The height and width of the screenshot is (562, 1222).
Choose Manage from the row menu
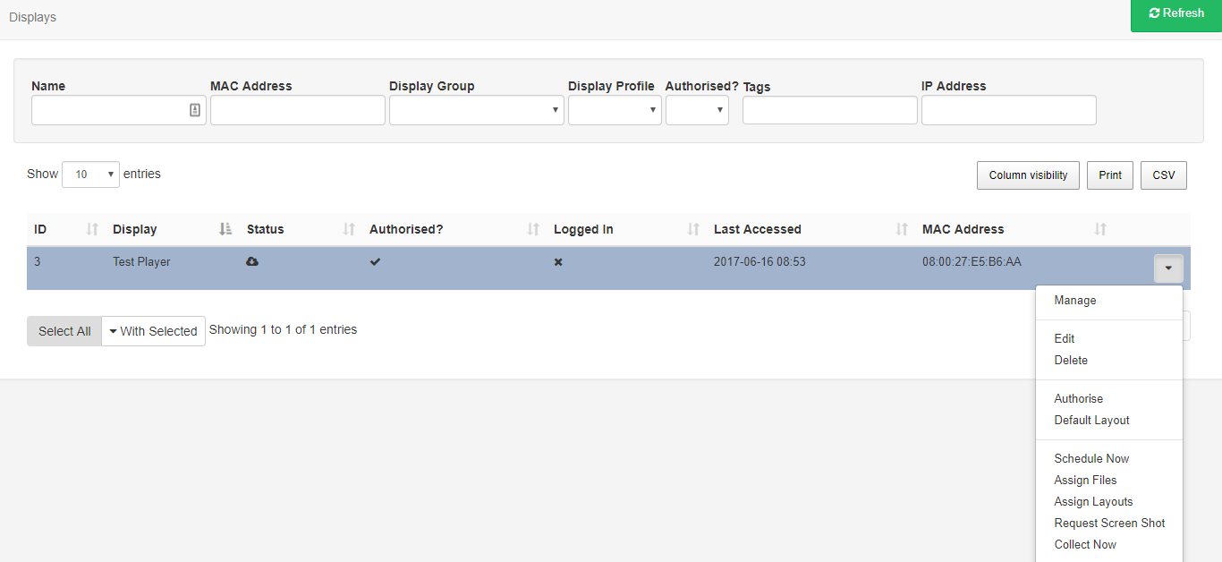(x=1074, y=301)
